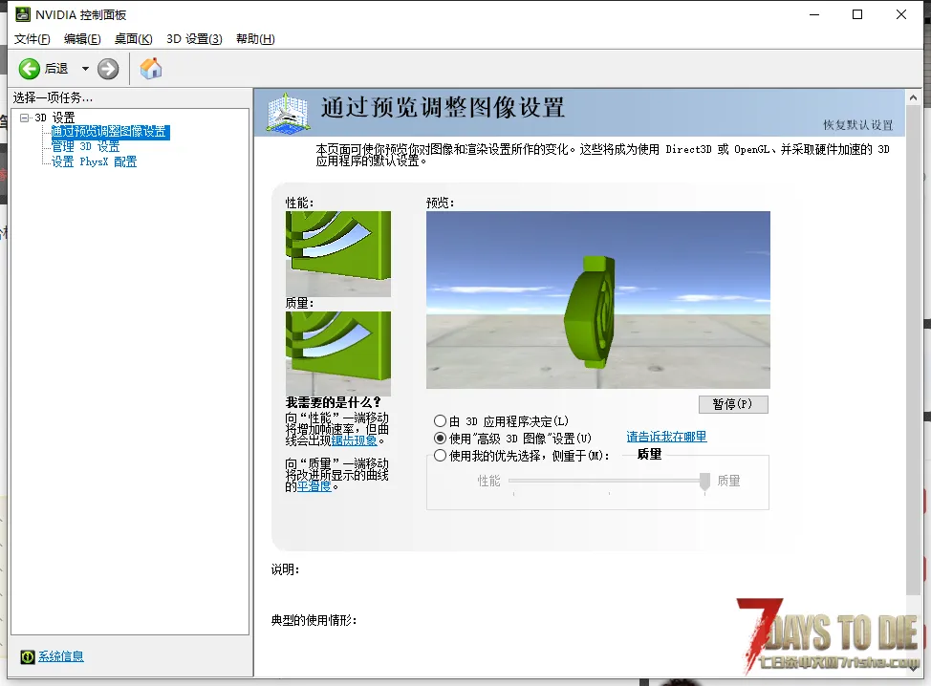Click the 性能 preview thumbnail image
The image size is (931, 686).
[x=337, y=253]
